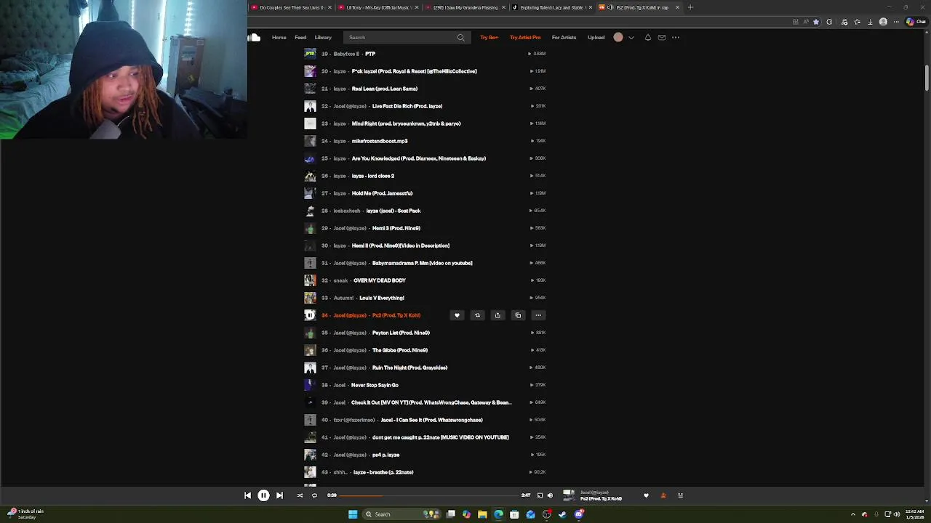931x523 pixels.
Task: Open browser downloads icon
Action: coord(870,22)
